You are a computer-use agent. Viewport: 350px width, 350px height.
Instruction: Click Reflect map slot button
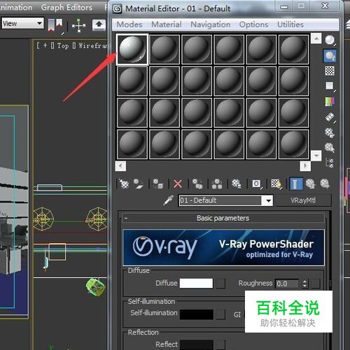[220, 345]
